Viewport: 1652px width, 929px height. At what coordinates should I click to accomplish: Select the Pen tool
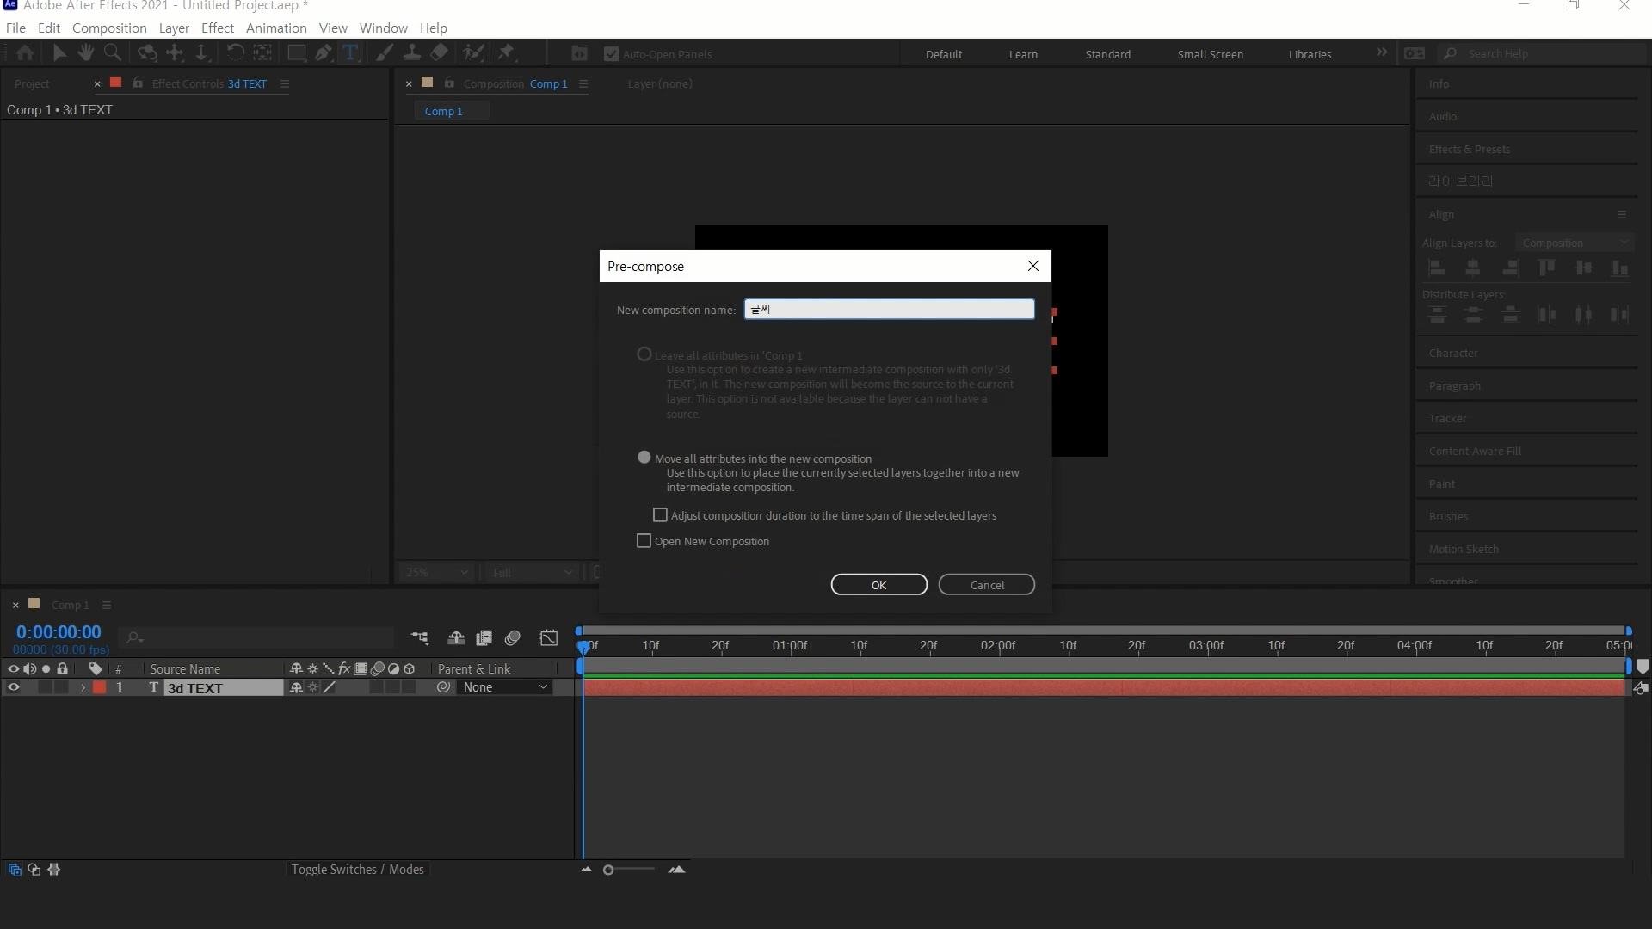(323, 53)
